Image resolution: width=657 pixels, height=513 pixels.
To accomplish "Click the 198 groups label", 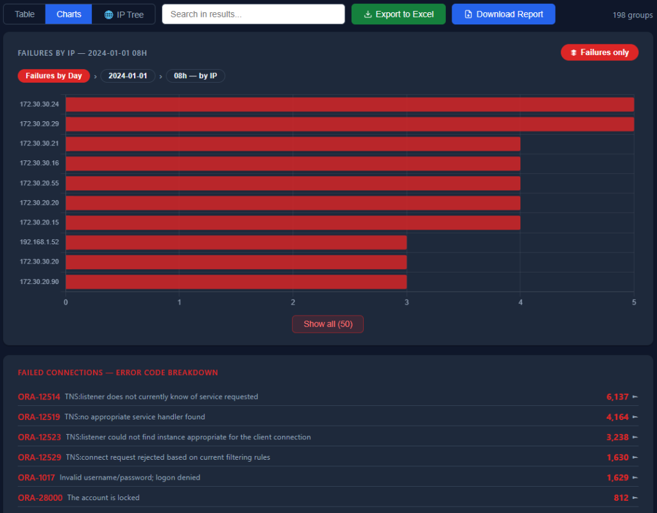I will click(632, 15).
